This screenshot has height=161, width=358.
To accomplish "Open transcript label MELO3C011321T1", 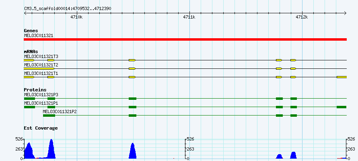I will coord(41,73).
